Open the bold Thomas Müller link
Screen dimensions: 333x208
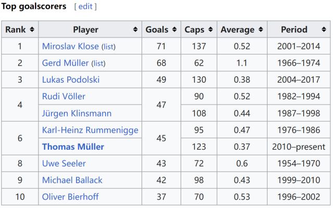point(73,147)
